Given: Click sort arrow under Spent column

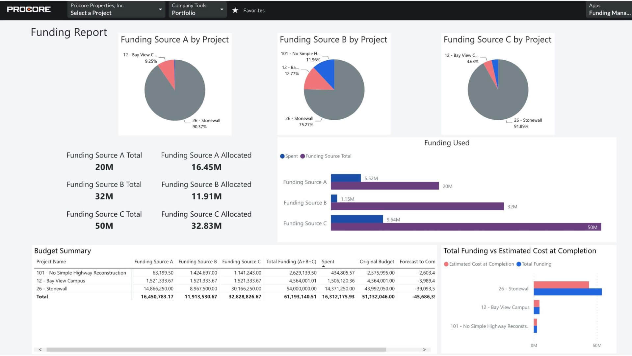Looking at the screenshot, I should click(324, 266).
